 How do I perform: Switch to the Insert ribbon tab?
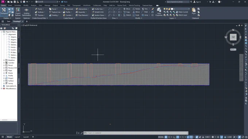click(x=10, y=5)
